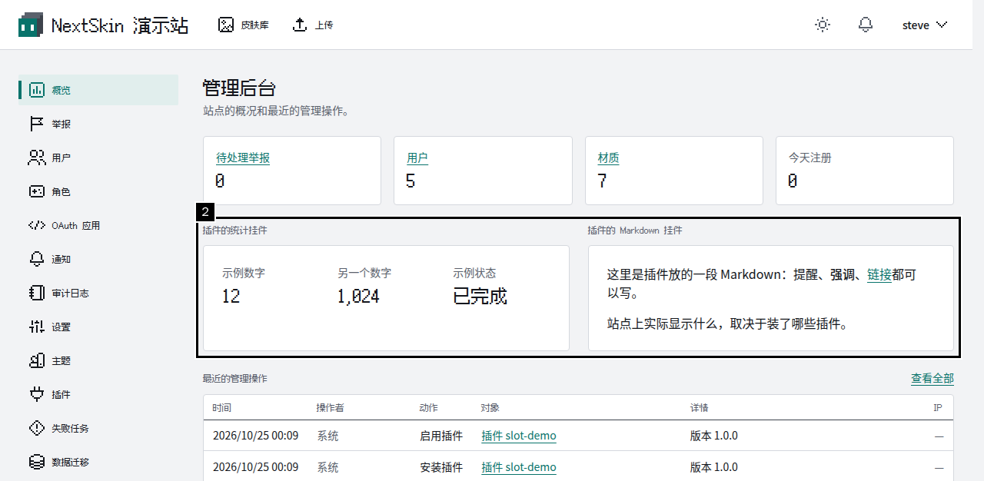Screen dimensions: 984x481
Task: Click the NextSkin logo icon
Action: (x=31, y=25)
